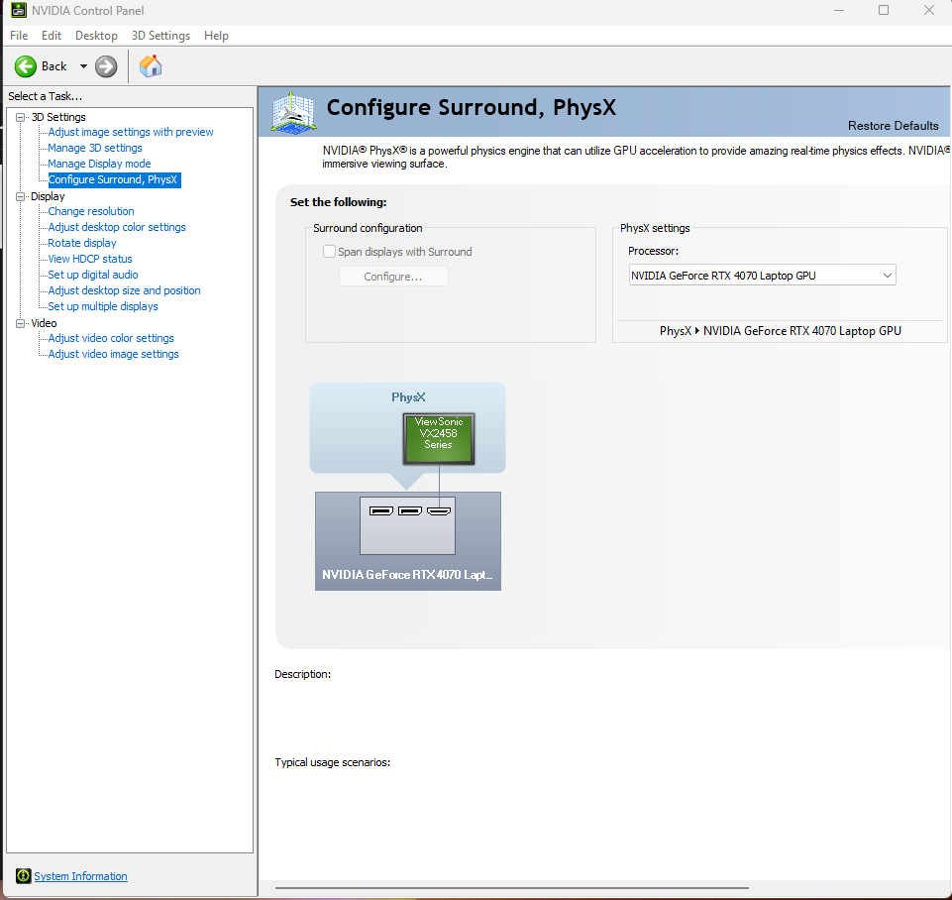Open the File menu

pos(19,36)
